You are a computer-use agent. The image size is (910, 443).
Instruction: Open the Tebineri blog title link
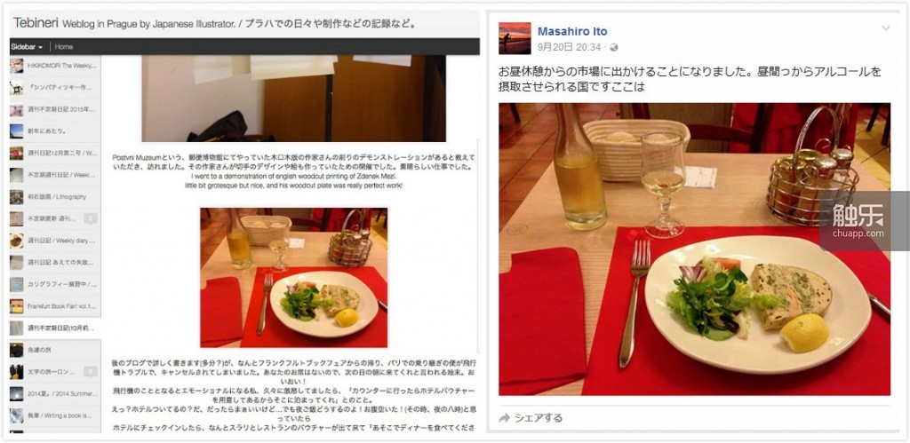coord(35,23)
